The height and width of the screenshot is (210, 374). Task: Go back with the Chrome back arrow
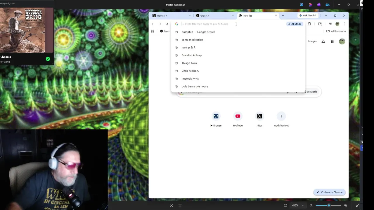(153, 24)
